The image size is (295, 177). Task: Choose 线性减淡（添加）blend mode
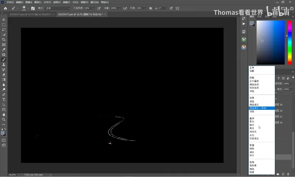coord(262,108)
